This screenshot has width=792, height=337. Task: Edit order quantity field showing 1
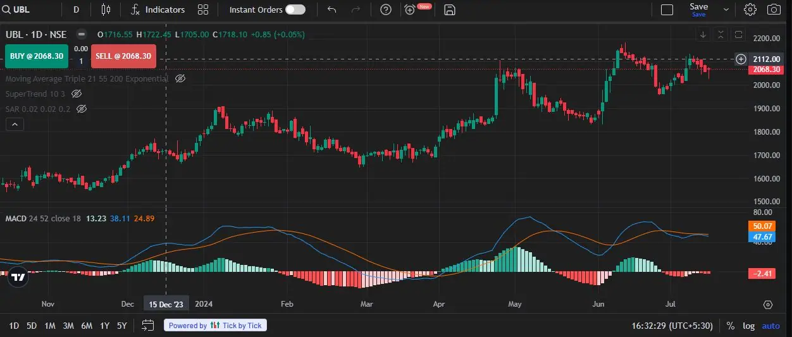click(80, 61)
